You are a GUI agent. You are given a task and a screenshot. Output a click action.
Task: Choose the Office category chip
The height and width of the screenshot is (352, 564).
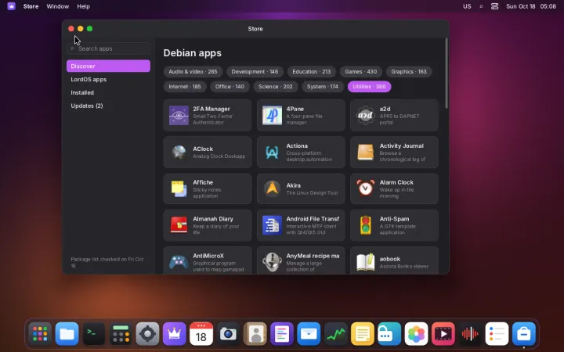(230, 87)
